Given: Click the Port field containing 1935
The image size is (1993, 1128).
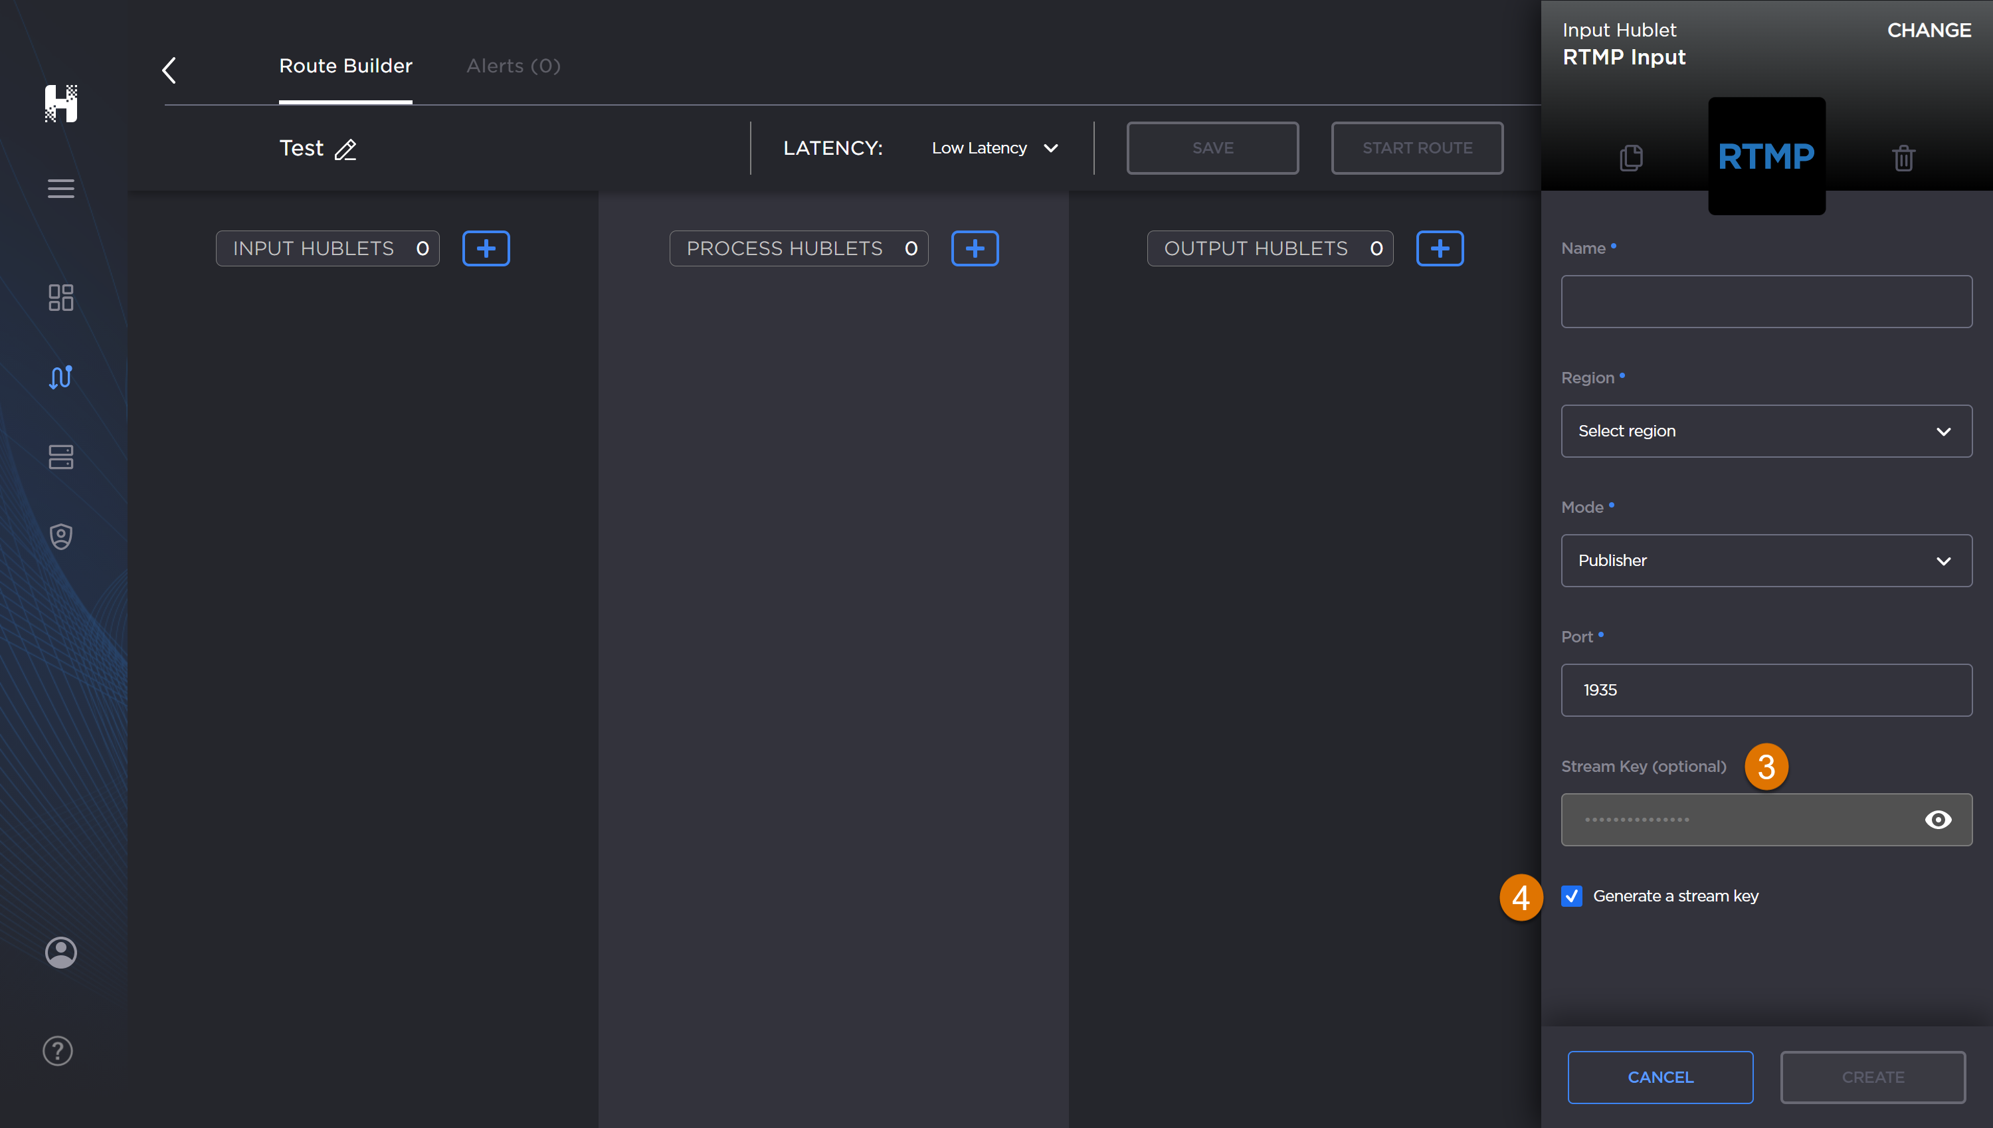Looking at the screenshot, I should (x=1766, y=690).
